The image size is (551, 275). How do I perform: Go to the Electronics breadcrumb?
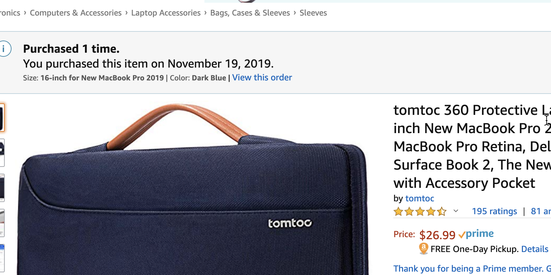pyautogui.click(x=10, y=13)
